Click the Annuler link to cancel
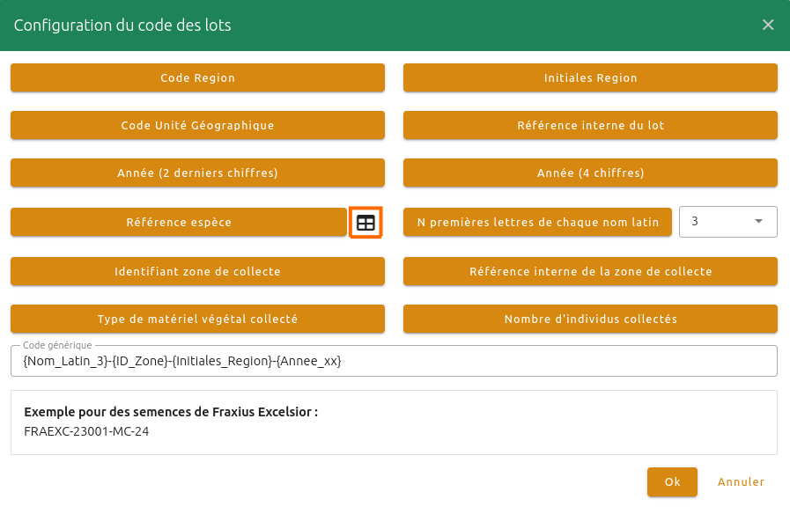The width and height of the screenshot is (790, 507). tap(741, 481)
